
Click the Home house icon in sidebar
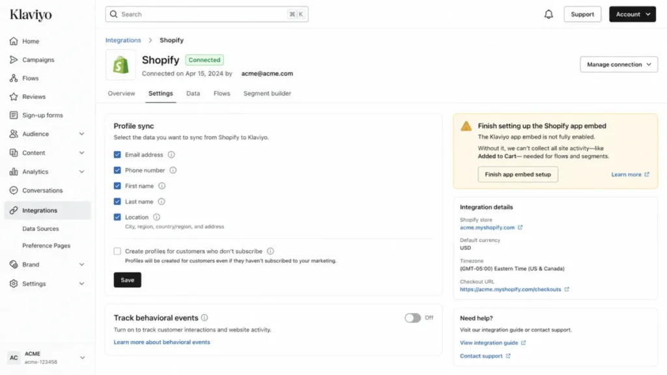(14, 41)
